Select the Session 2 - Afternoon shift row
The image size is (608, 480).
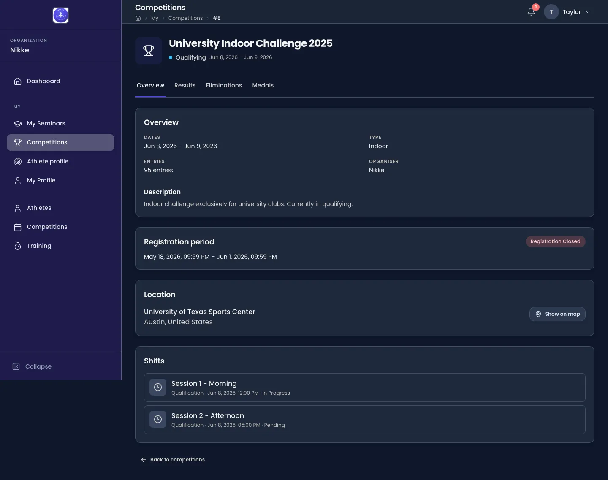[365, 420]
